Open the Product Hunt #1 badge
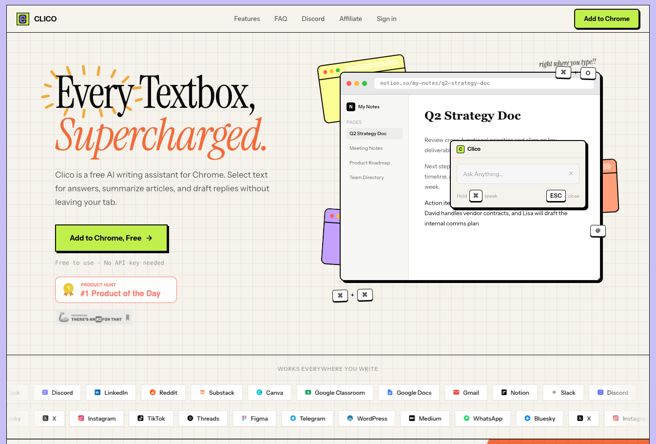The height and width of the screenshot is (444, 656). [x=116, y=290]
